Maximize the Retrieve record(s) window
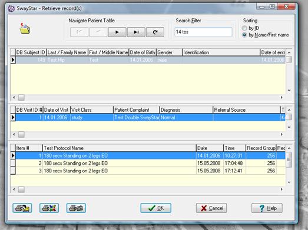The width and height of the screenshot is (308, 230). click(272, 7)
